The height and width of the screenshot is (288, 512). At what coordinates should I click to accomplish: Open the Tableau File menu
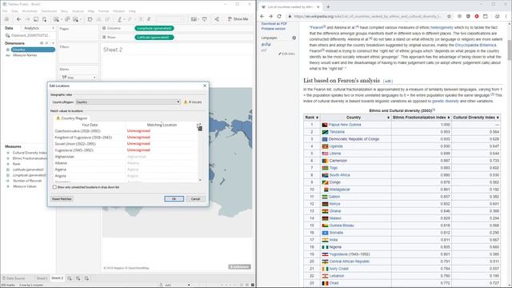(5, 11)
